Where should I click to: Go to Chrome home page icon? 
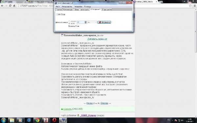click(14, 6)
